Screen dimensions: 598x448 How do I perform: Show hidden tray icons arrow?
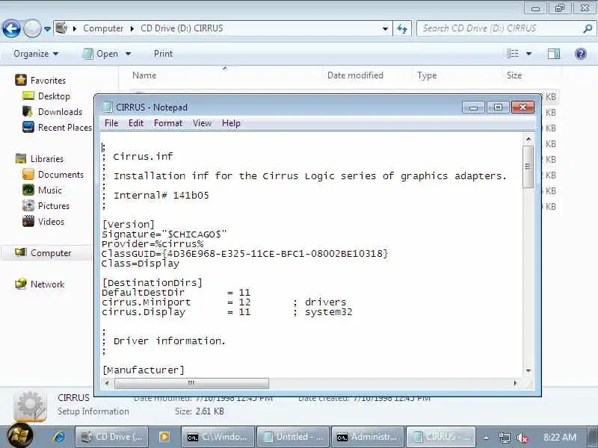pyautogui.click(x=486, y=438)
